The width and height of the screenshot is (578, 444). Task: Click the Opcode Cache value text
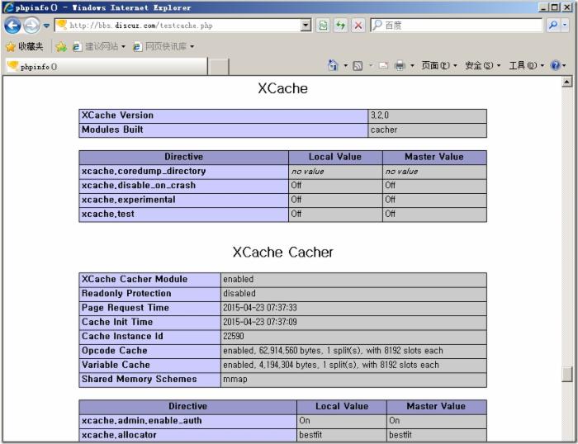(x=333, y=351)
